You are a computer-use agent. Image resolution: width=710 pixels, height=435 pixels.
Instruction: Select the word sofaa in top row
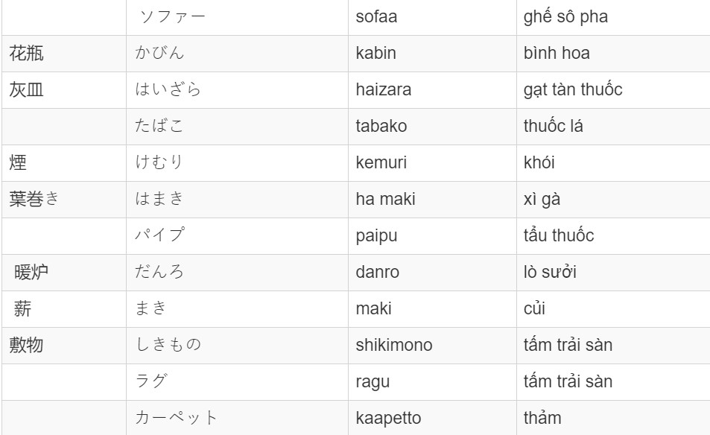pyautogui.click(x=376, y=16)
